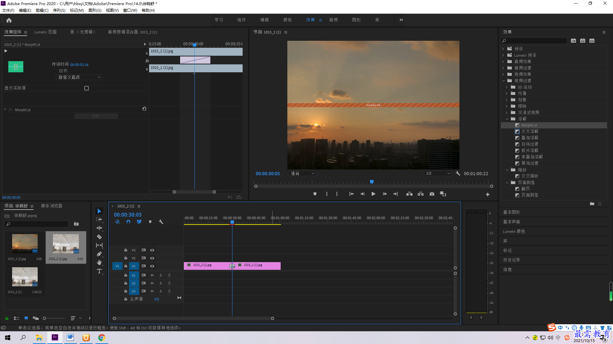Open 历史记录 panel

click(x=511, y=260)
